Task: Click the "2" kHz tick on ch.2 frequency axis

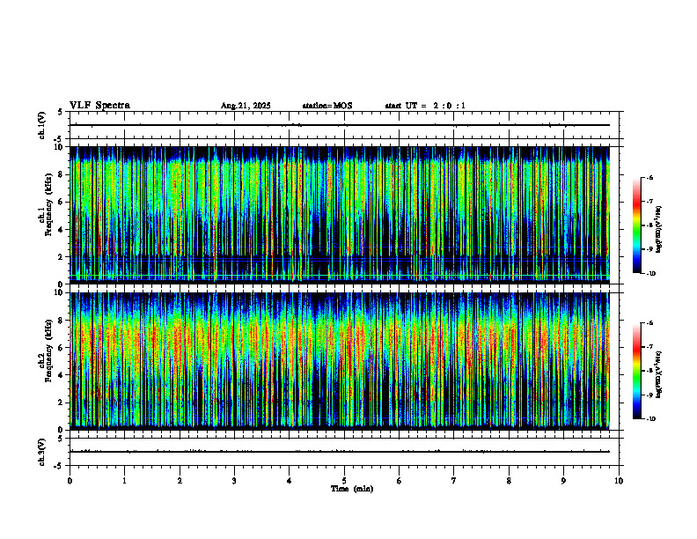Action: coord(61,402)
